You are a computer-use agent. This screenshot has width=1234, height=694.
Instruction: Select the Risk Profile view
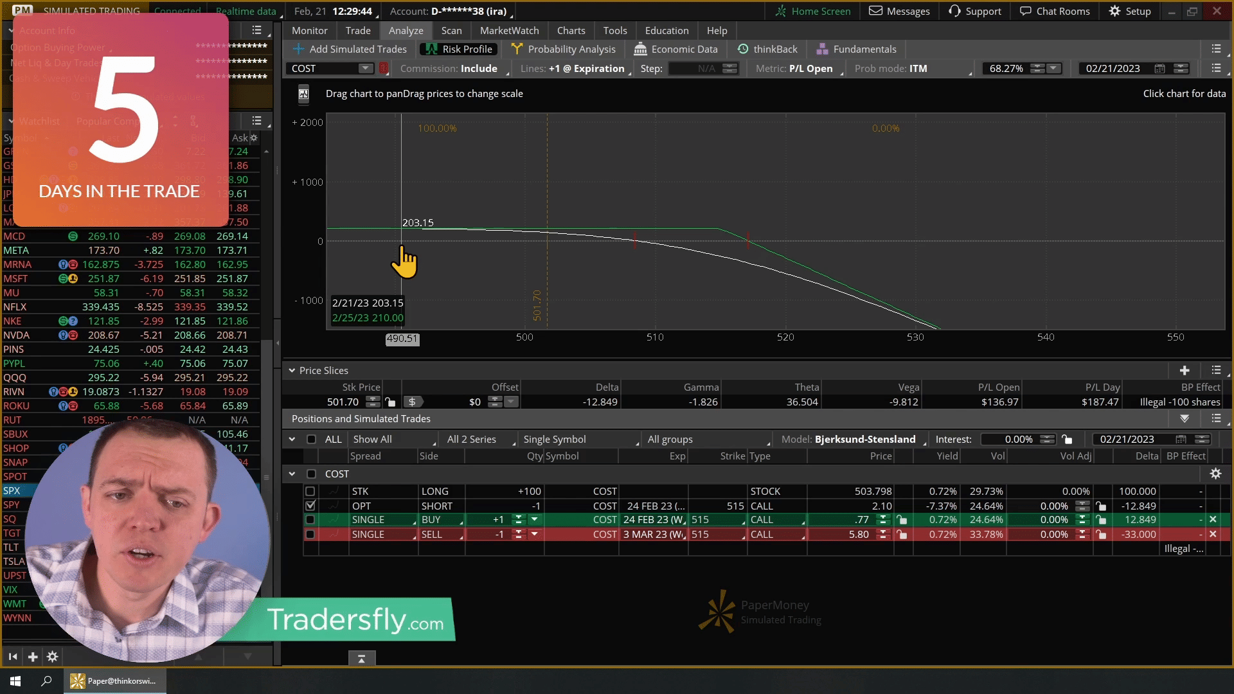(459, 49)
